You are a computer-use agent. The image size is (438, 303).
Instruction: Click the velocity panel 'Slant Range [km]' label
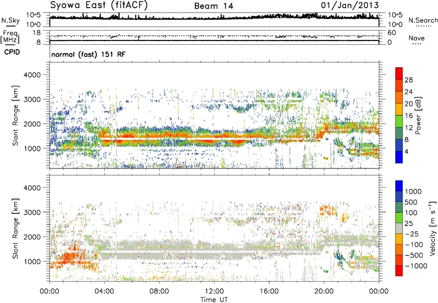coord(15,229)
